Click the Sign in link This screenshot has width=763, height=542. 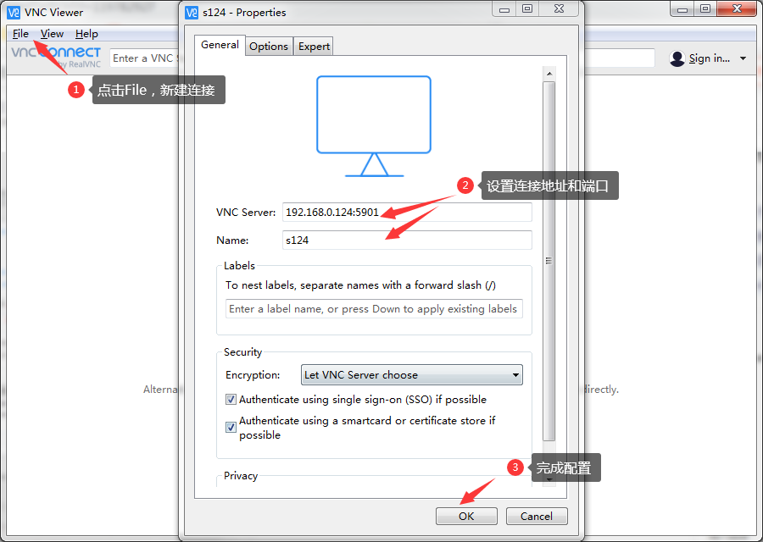[x=709, y=58]
